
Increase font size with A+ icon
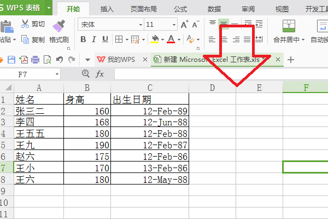185,24
